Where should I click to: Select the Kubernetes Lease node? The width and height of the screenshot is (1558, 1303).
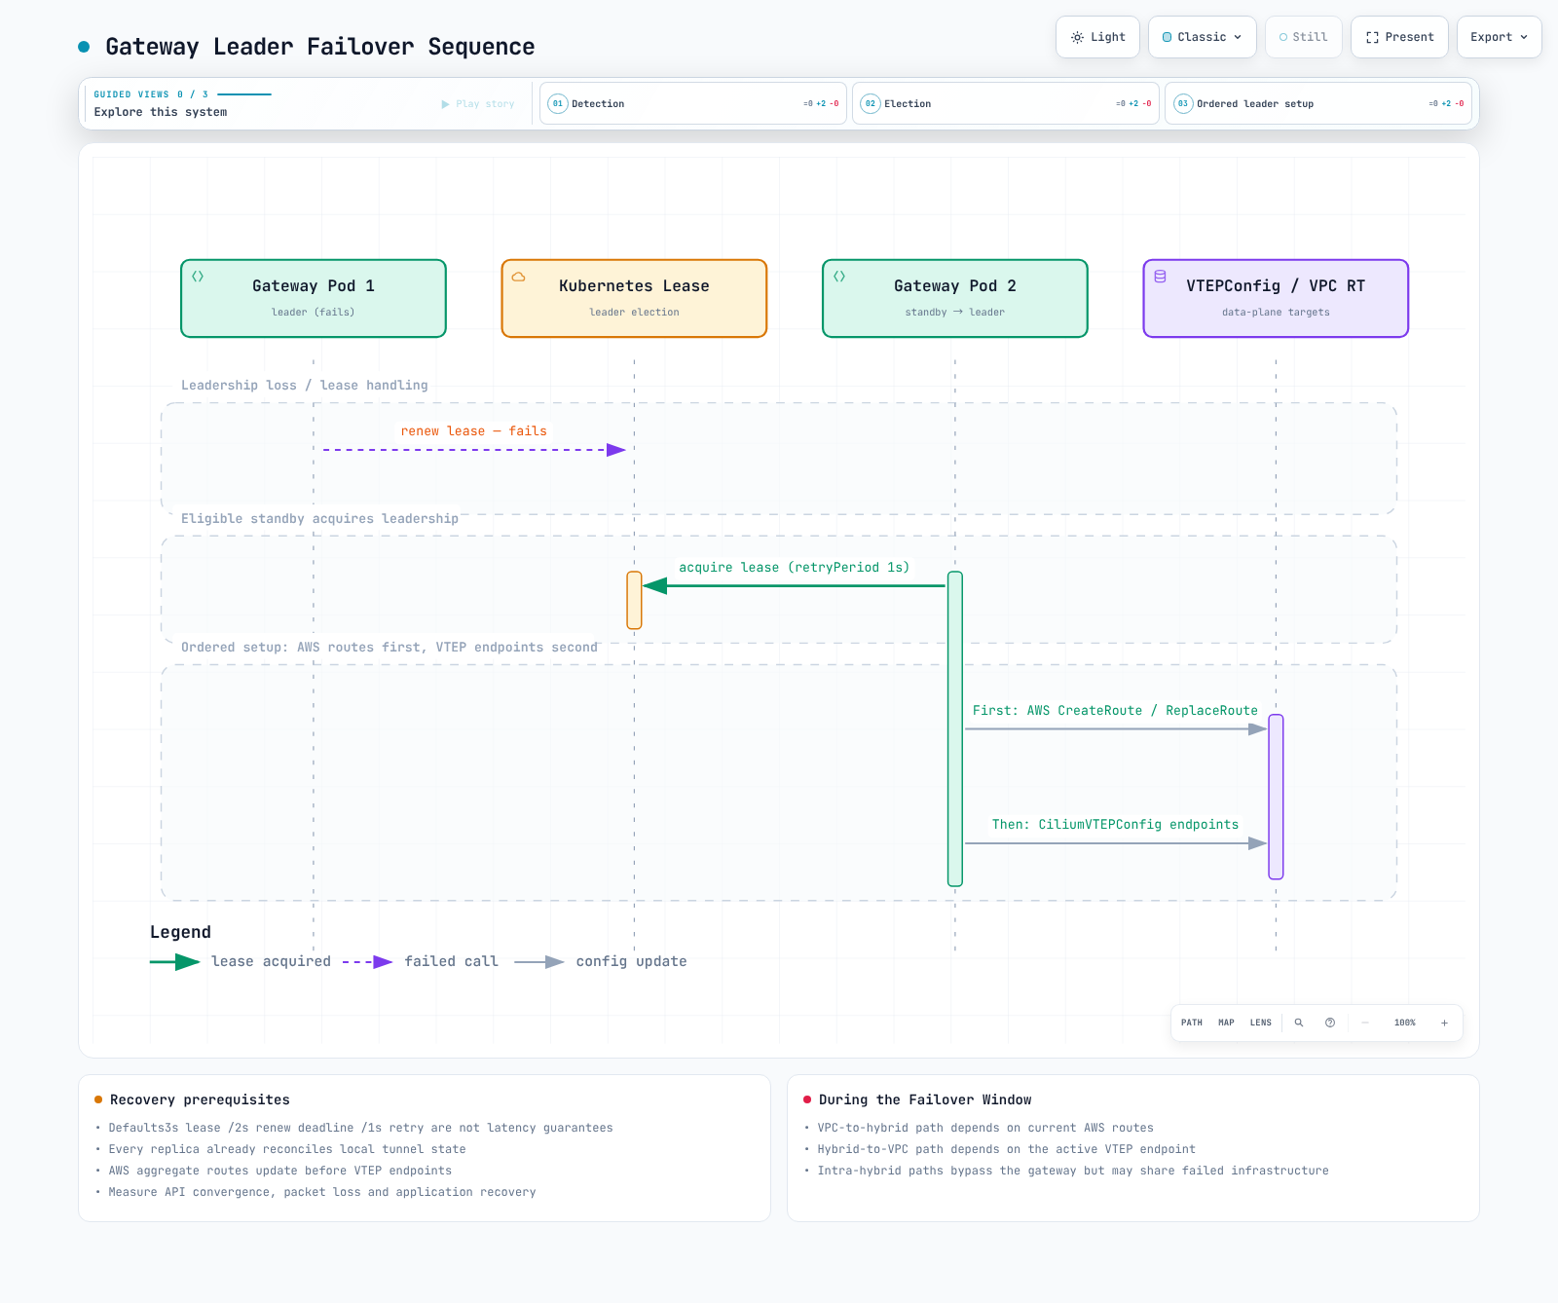click(634, 298)
